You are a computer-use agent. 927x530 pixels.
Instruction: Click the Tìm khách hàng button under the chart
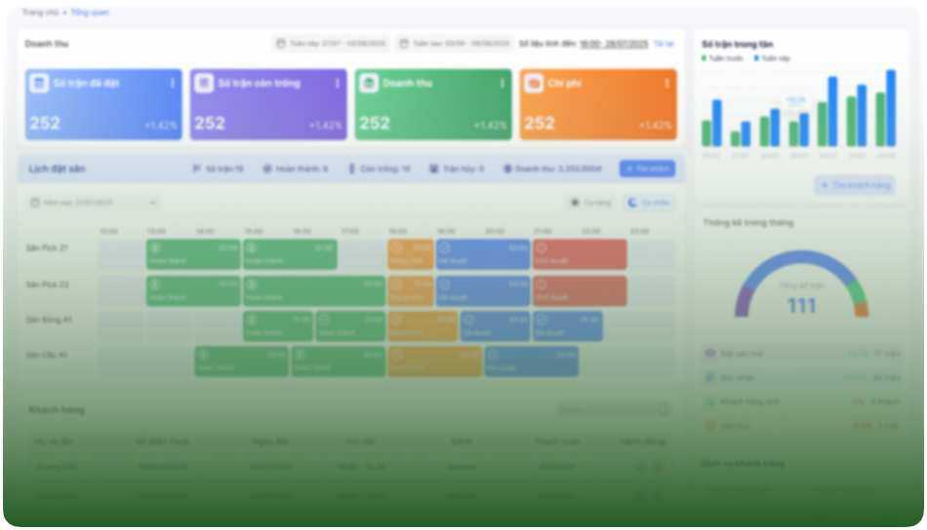pos(855,185)
